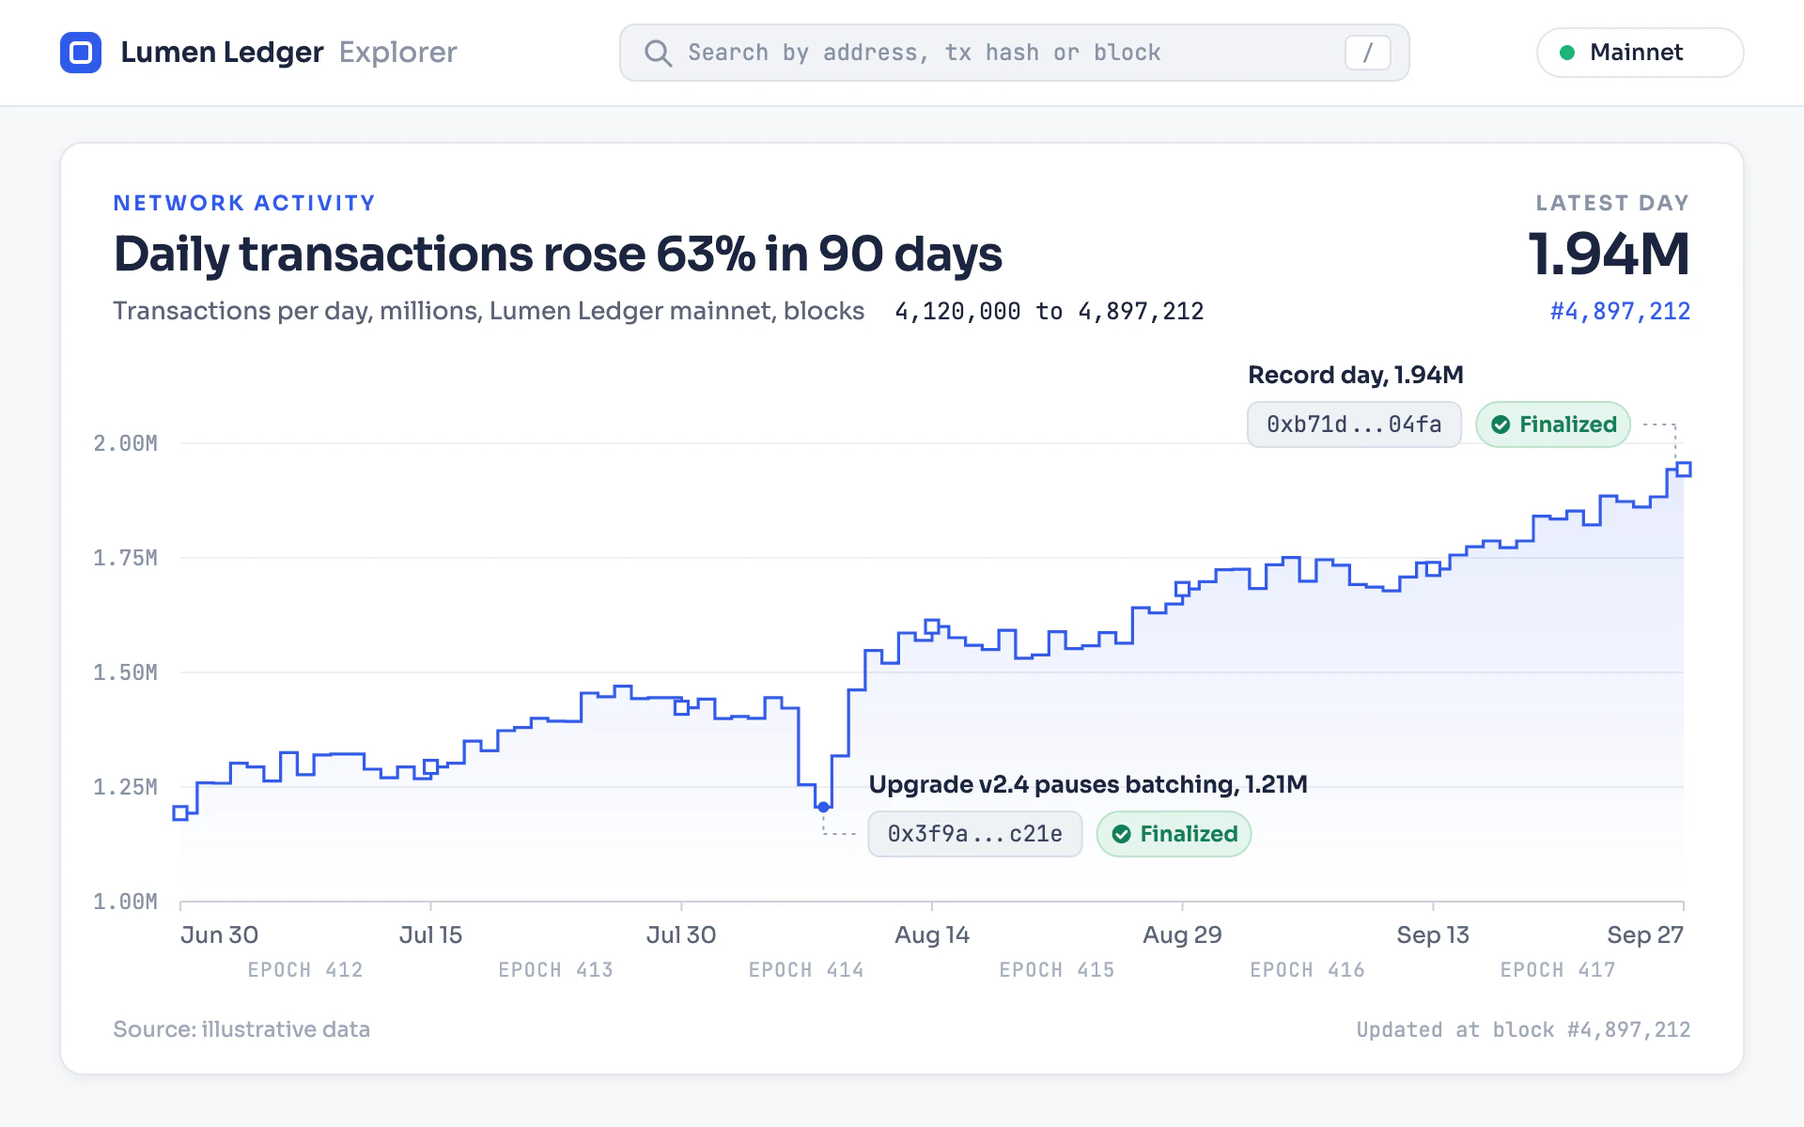Image resolution: width=1804 pixels, height=1127 pixels.
Task: Click the checkmark icon in the upgrade Finalized badge
Action: click(1121, 834)
